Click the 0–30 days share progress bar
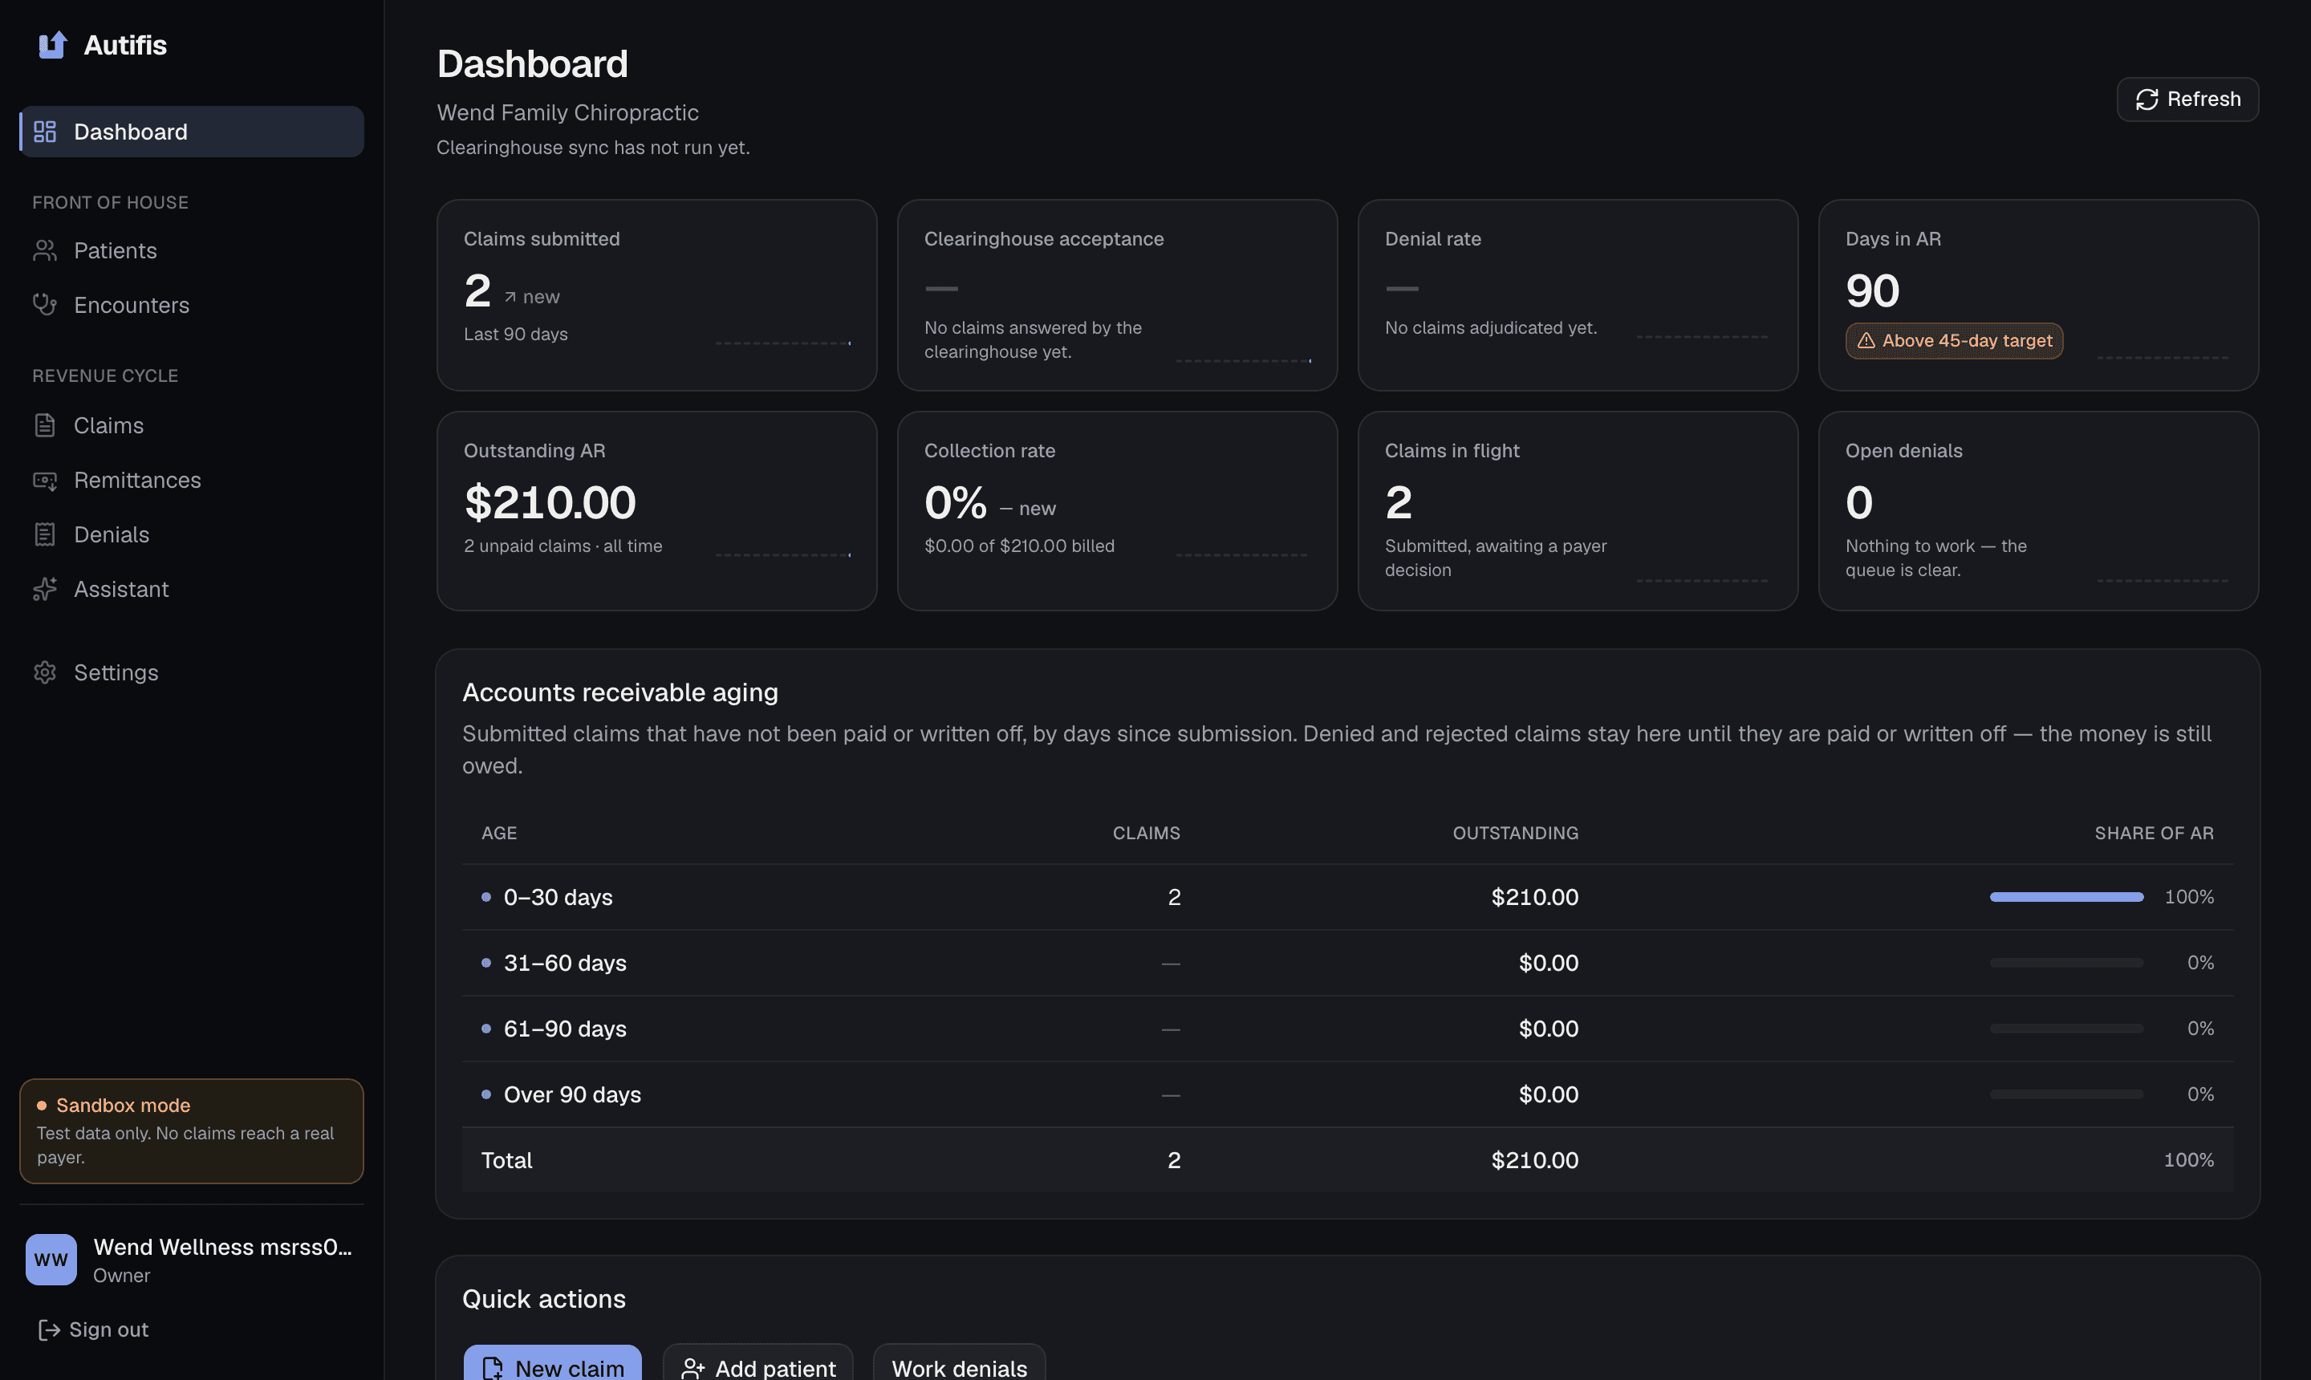Image resolution: width=2311 pixels, height=1380 pixels. pos(2066,896)
